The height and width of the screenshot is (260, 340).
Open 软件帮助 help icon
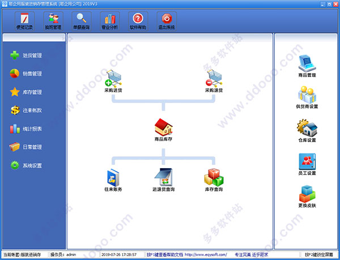(x=138, y=21)
